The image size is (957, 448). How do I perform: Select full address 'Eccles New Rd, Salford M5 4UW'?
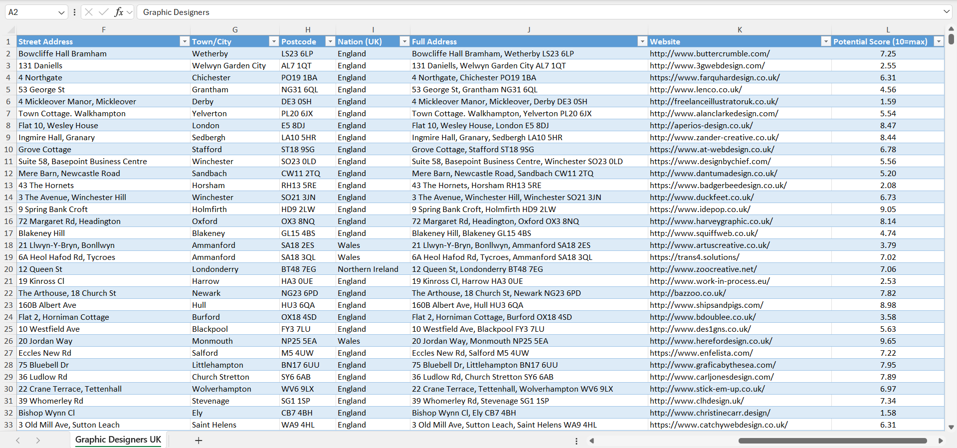tap(529, 353)
